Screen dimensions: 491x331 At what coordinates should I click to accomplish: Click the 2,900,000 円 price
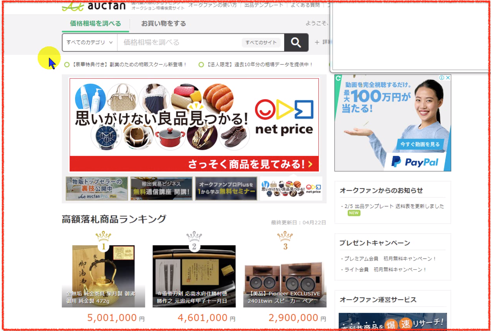297,318
